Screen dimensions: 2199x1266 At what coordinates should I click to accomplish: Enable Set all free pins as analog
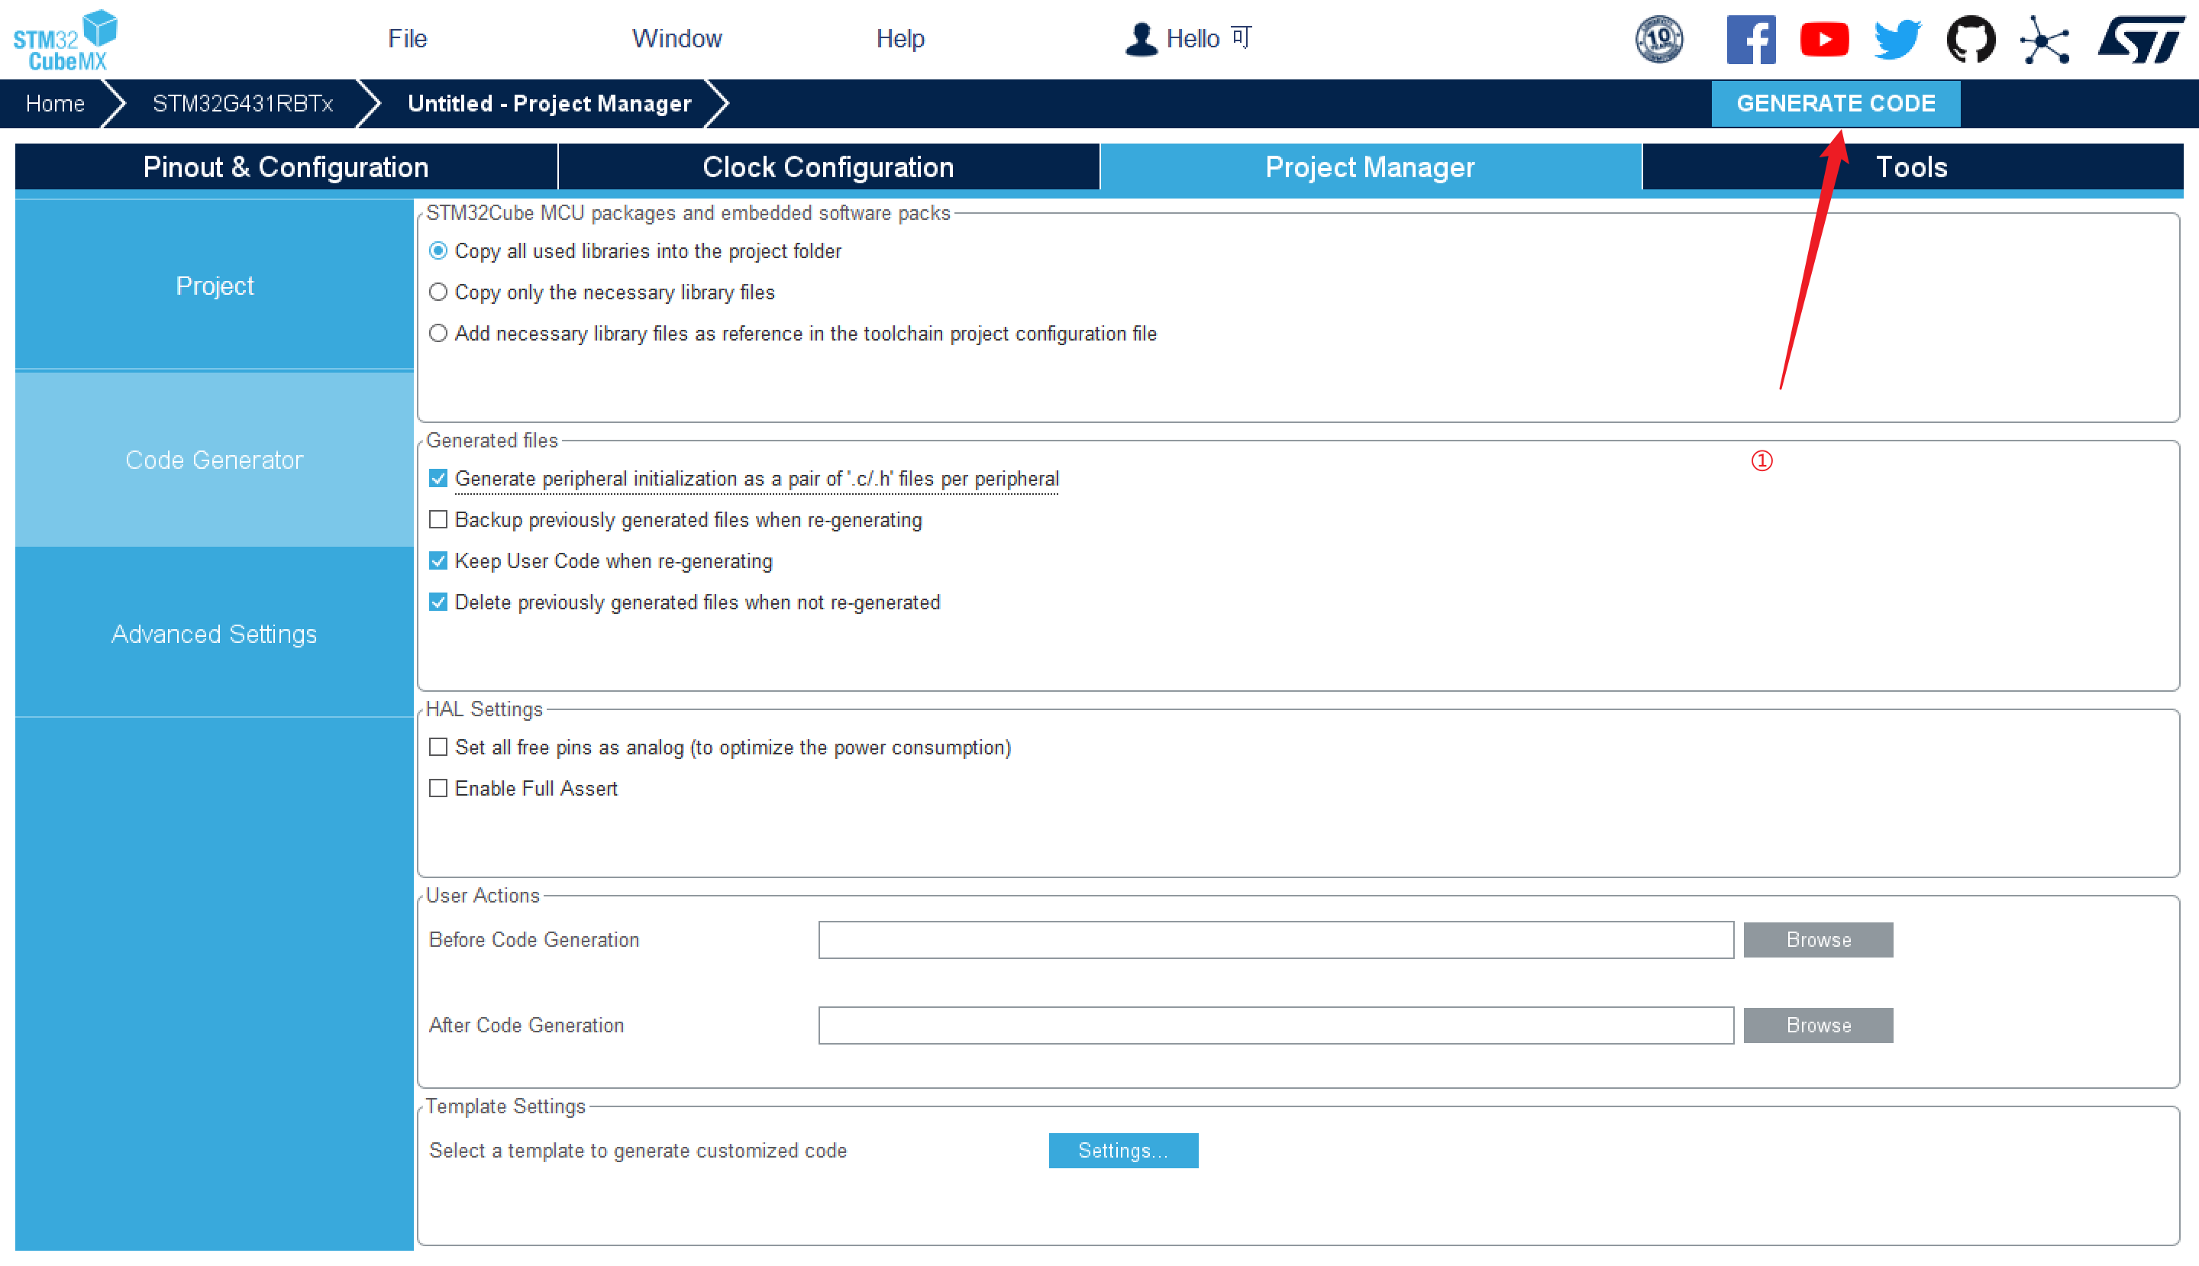coord(438,747)
